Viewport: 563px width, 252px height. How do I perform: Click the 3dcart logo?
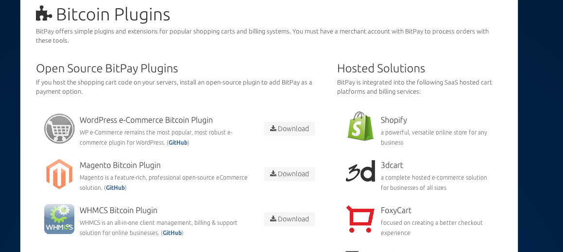point(360,171)
